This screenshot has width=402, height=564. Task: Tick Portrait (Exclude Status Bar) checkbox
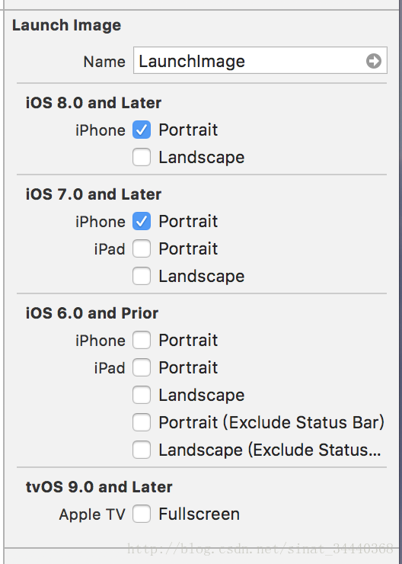[x=142, y=422]
